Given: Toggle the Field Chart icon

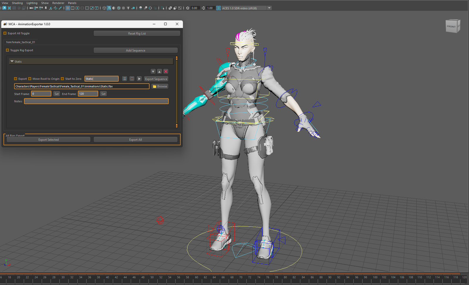Looking at the screenshot, I should (87, 8).
